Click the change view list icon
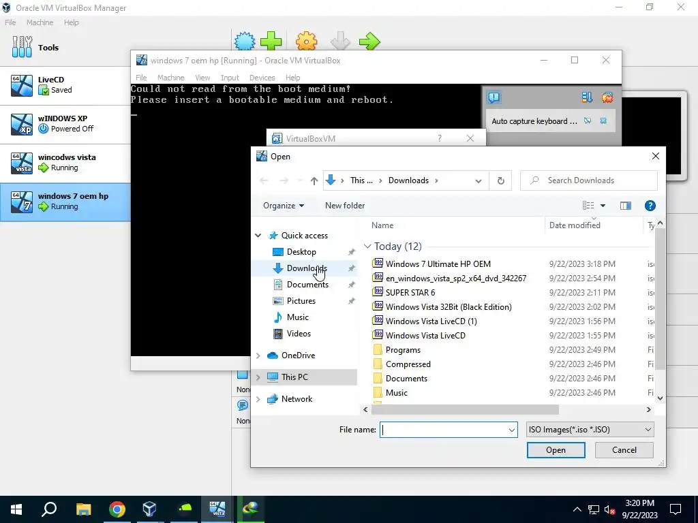This screenshot has width=698, height=523. pyautogui.click(x=588, y=206)
